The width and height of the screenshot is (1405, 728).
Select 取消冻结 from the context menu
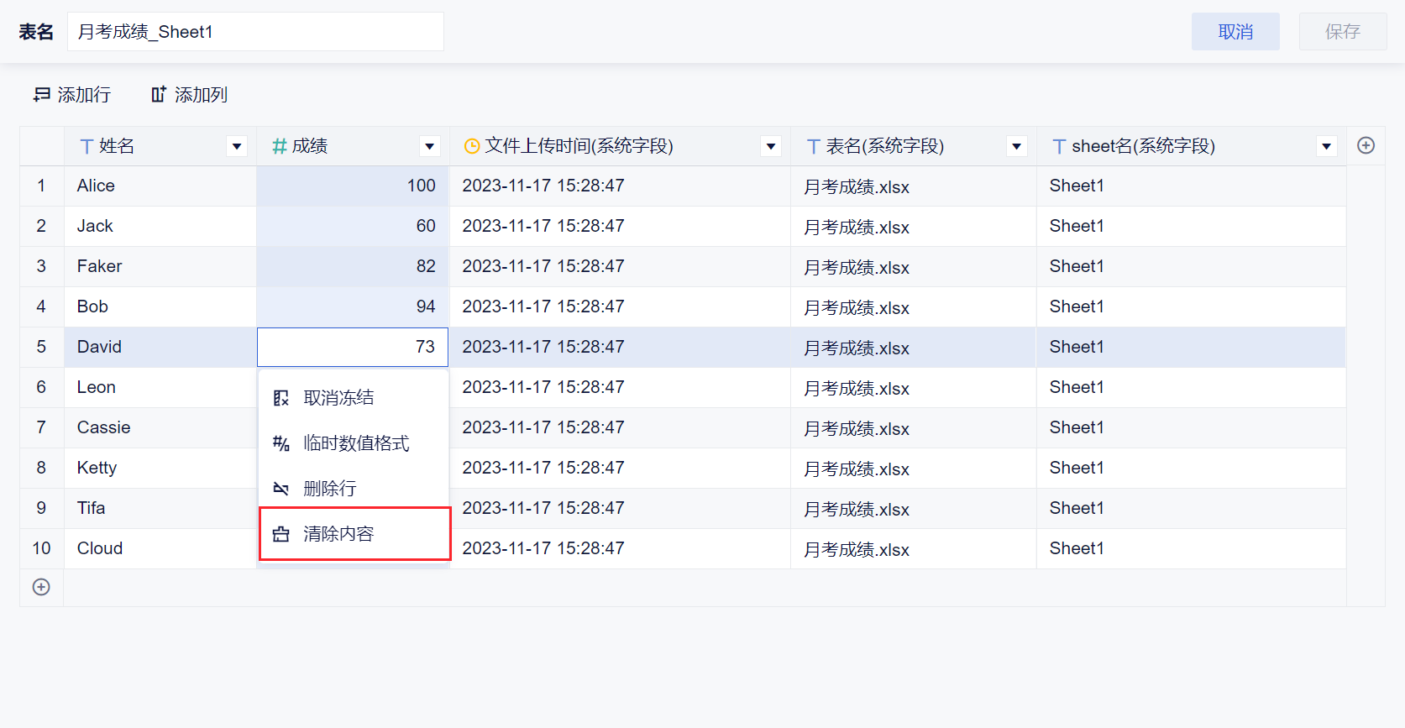click(x=354, y=398)
